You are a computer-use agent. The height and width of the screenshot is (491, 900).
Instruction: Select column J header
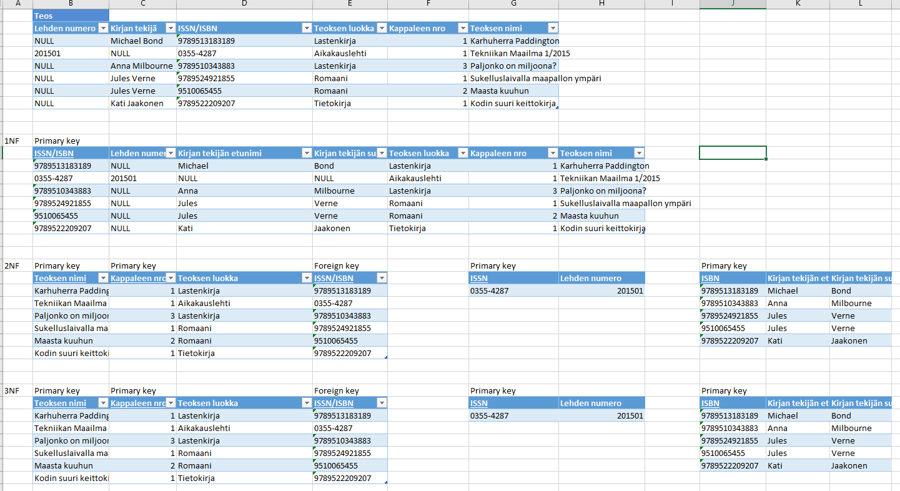(733, 4)
